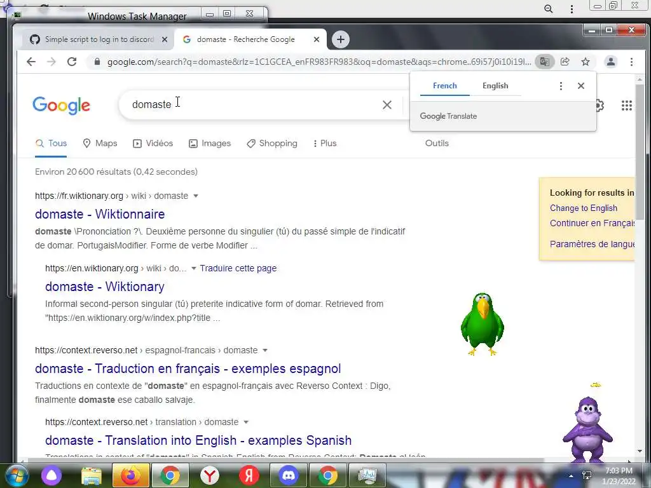651x488 pixels.
Task: Close the 'domaste - Recherche Google' tab
Action: (x=317, y=39)
